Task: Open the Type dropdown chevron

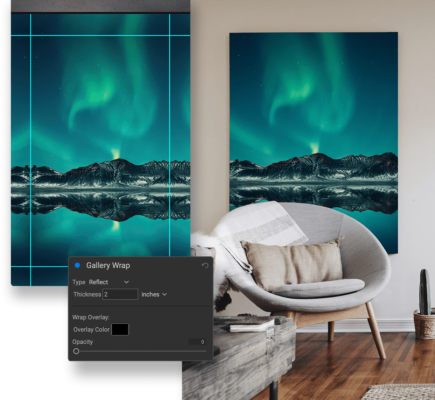Action: (126, 282)
